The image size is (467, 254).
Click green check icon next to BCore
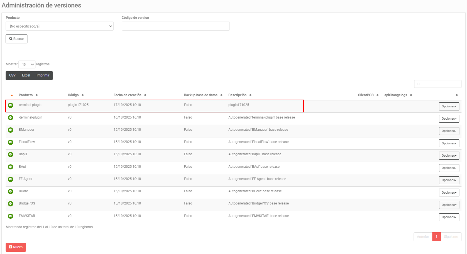pyautogui.click(x=11, y=191)
